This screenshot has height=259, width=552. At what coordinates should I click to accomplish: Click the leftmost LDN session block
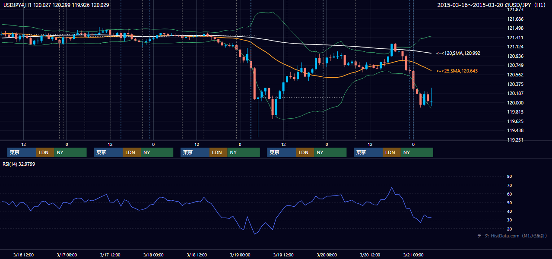[45, 152]
